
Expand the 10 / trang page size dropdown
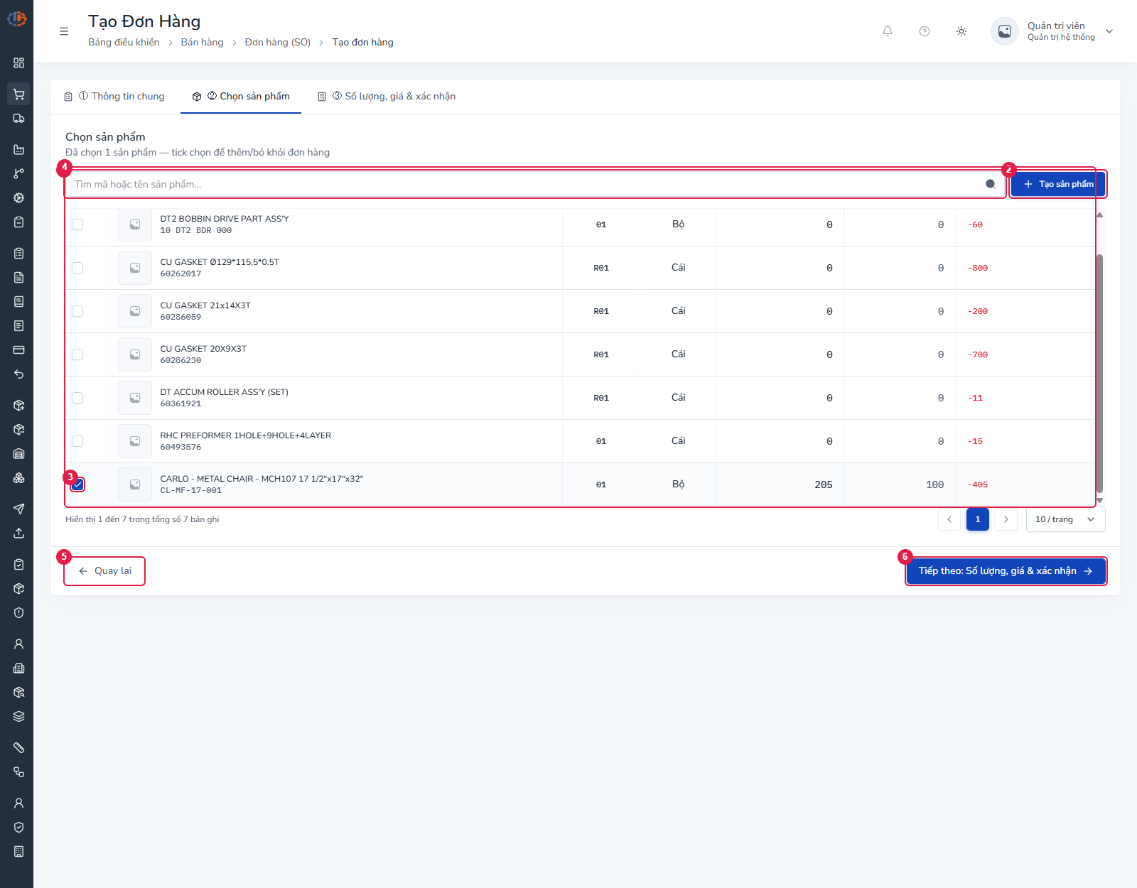pos(1065,519)
